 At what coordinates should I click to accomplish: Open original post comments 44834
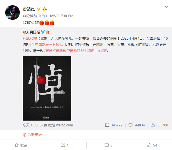coord(136,125)
